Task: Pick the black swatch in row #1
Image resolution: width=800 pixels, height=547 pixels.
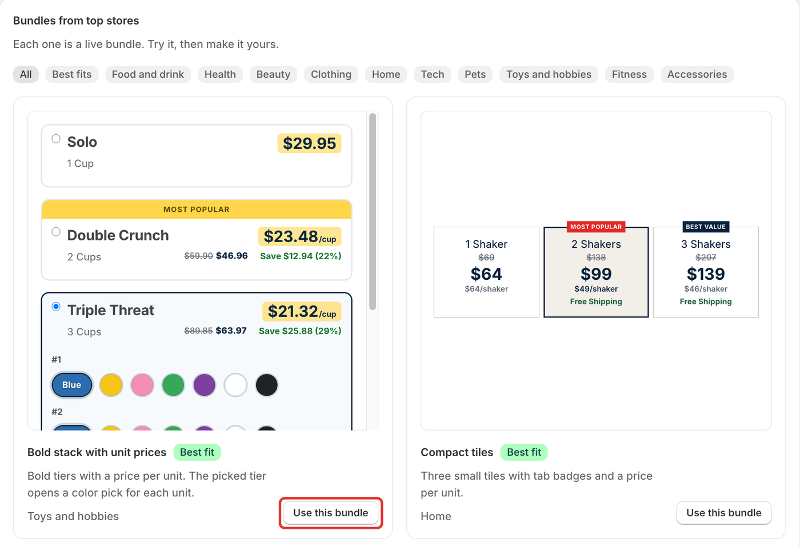Action: tap(267, 385)
